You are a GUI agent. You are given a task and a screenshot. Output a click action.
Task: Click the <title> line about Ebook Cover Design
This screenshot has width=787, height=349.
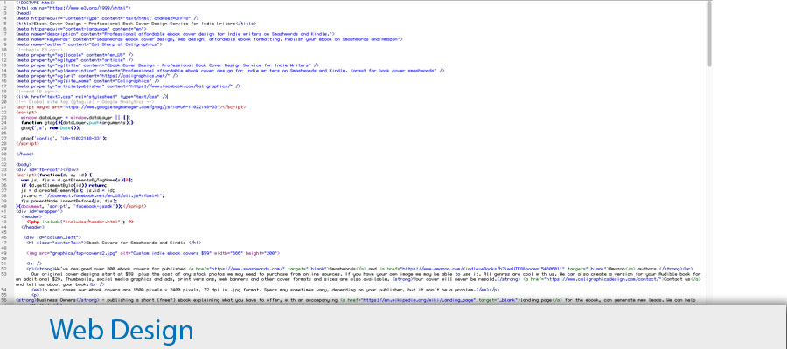pyautogui.click(x=136, y=23)
